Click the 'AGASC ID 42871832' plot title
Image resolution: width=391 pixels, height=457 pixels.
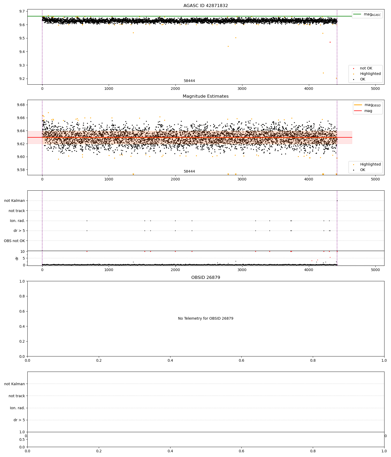(x=206, y=6)
